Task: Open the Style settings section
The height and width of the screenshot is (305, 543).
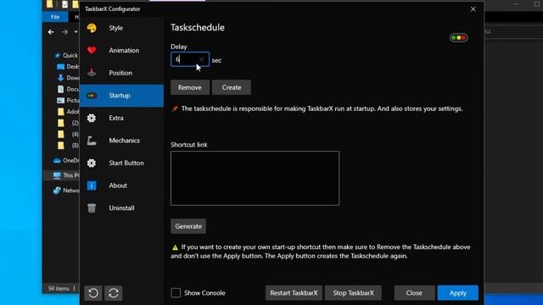Action: (x=121, y=28)
